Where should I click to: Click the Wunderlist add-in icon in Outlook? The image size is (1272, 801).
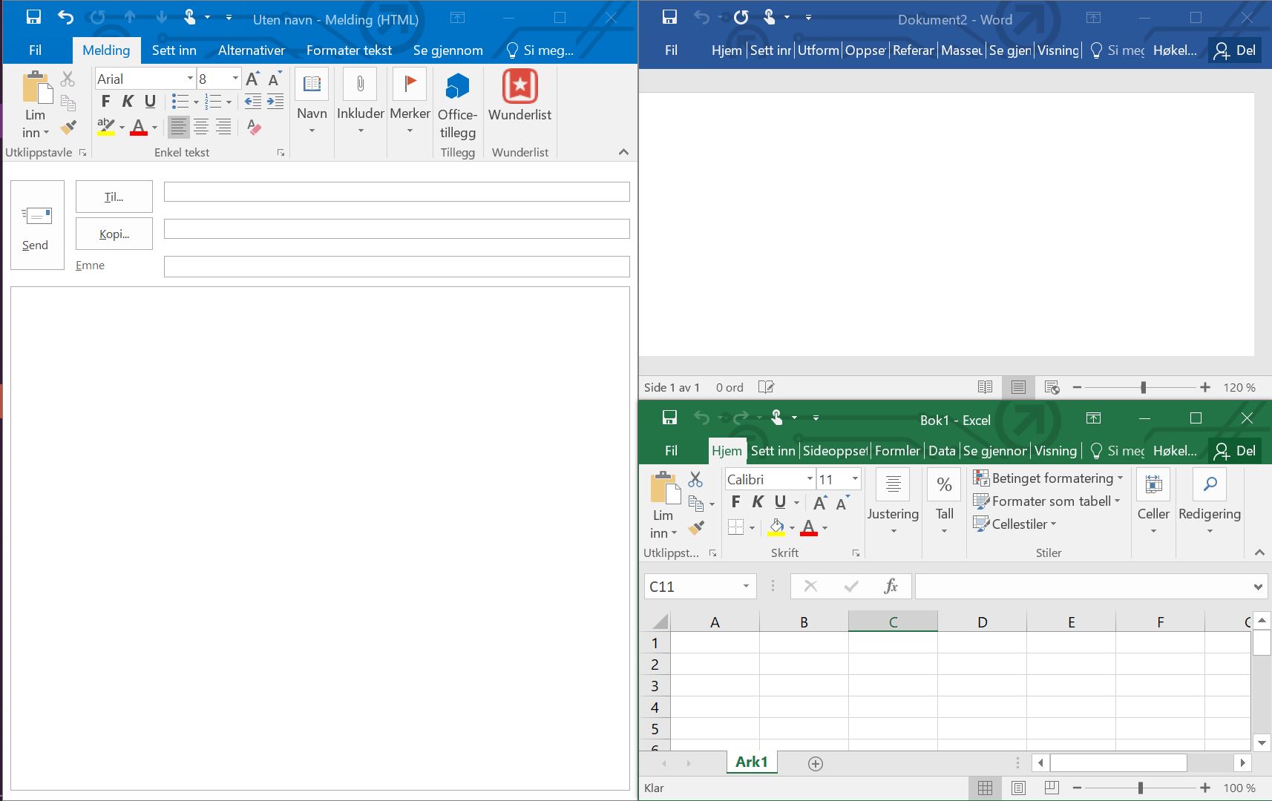[x=519, y=88]
